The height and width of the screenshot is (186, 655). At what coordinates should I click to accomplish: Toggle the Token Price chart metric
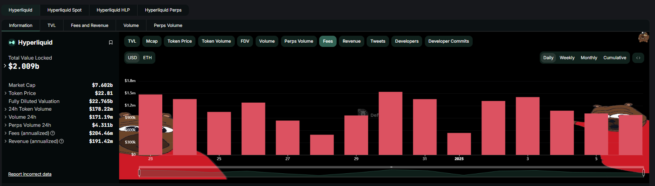[x=180, y=41]
